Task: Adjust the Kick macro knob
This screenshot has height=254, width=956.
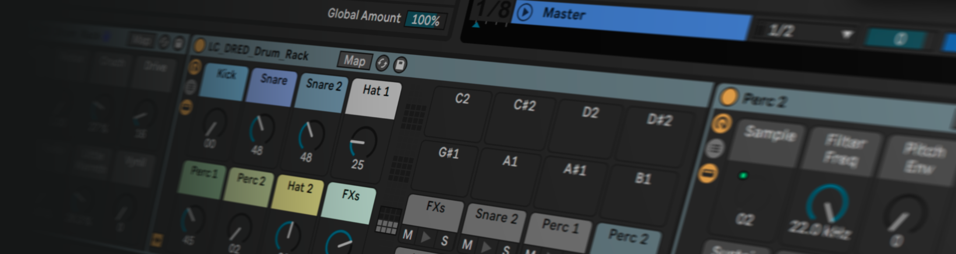Action: (x=214, y=123)
